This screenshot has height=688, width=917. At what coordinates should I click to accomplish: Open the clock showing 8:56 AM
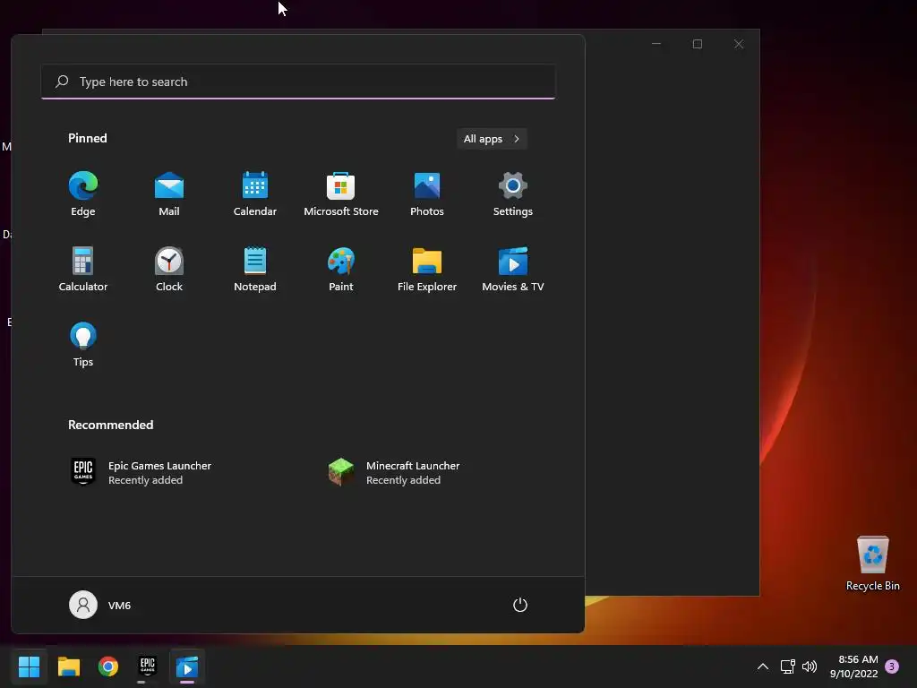pyautogui.click(x=853, y=666)
